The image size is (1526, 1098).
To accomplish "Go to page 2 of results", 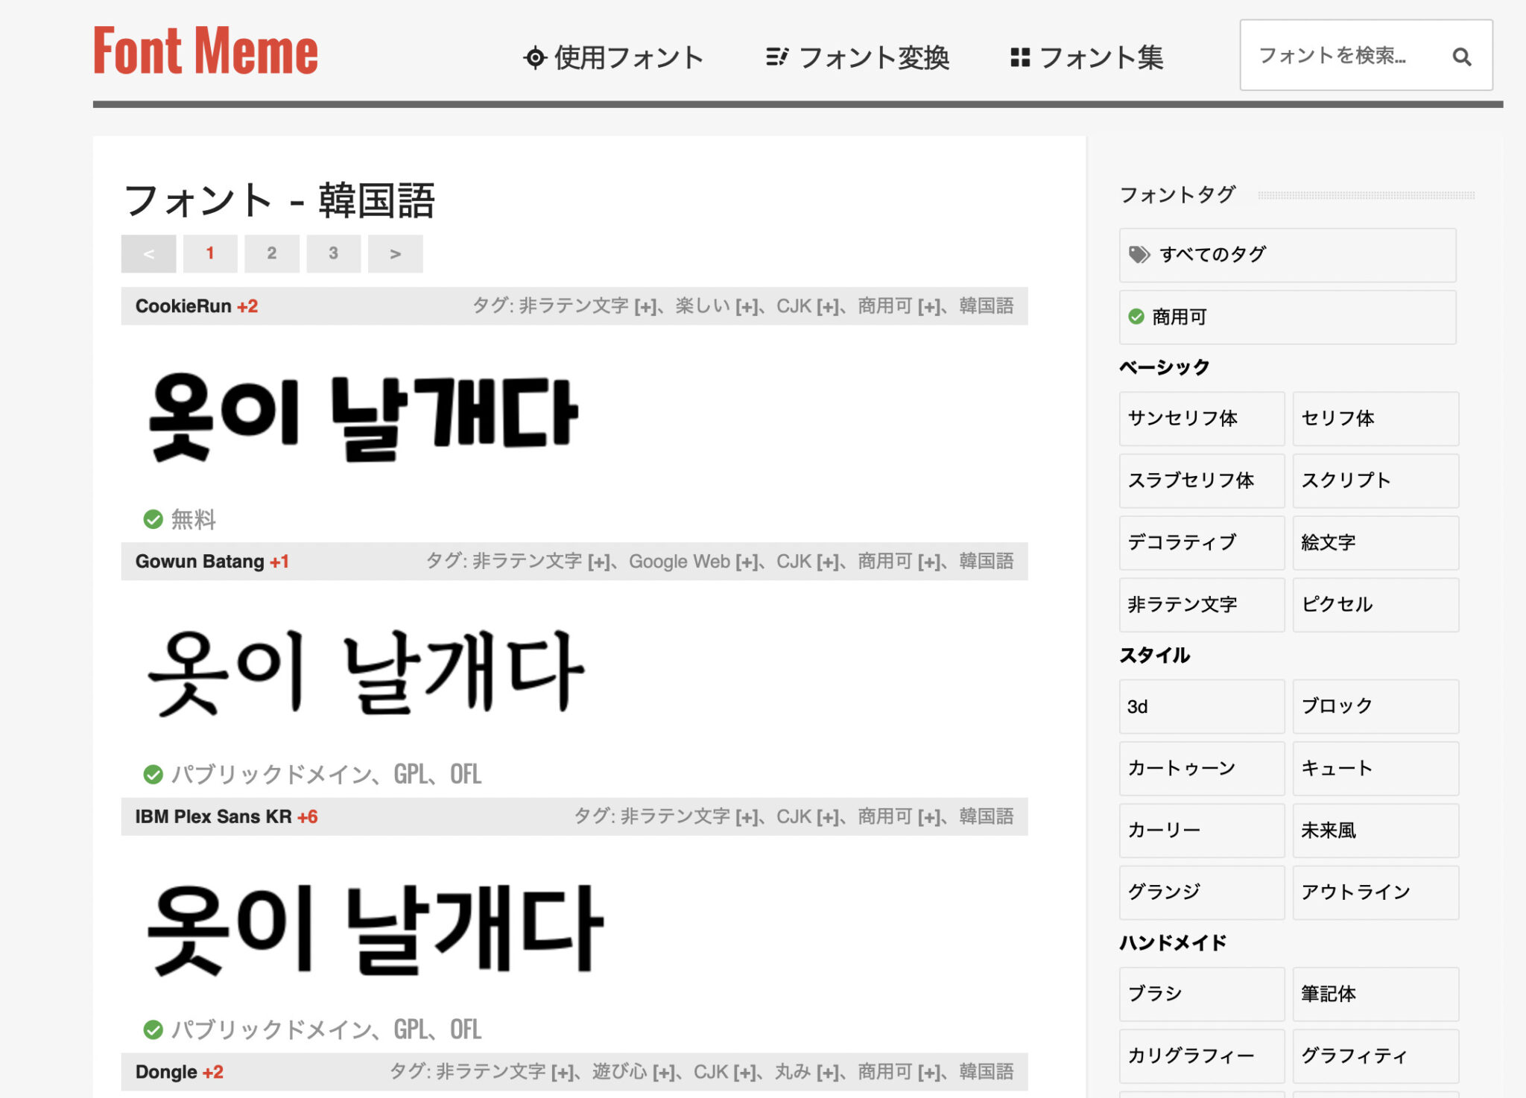I will click(272, 254).
